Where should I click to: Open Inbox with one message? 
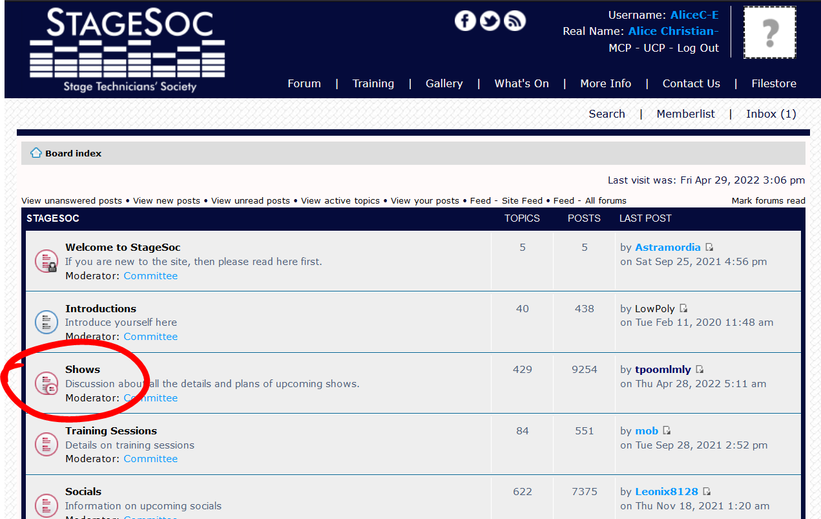pos(771,114)
